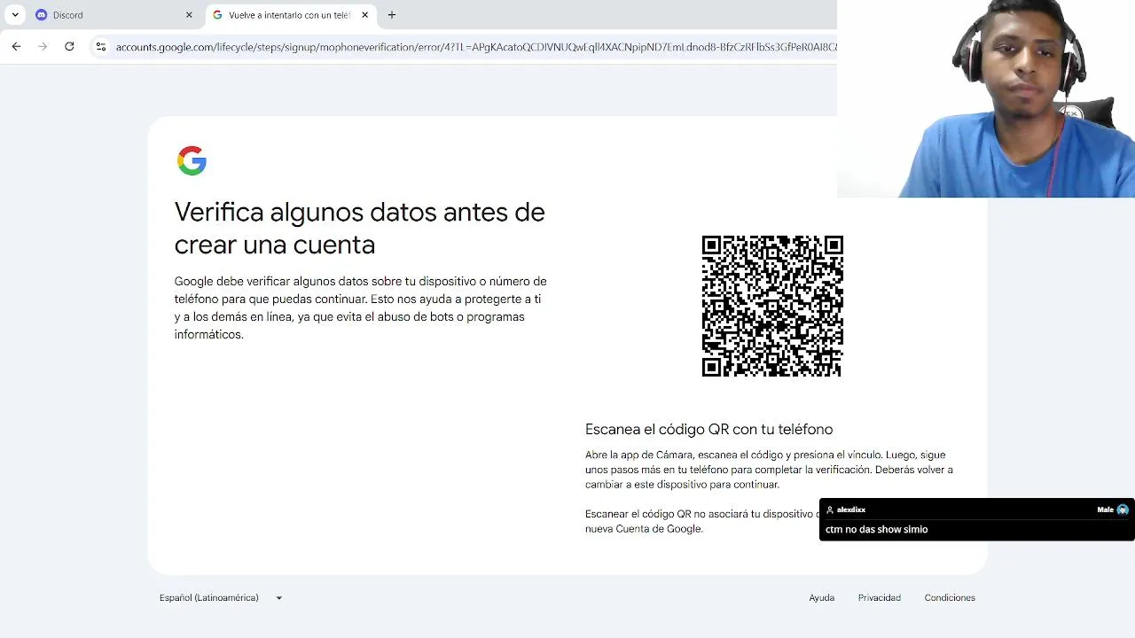
Task: Select the Google 'Vuelve a intentarlo' tab
Action: coord(291,15)
